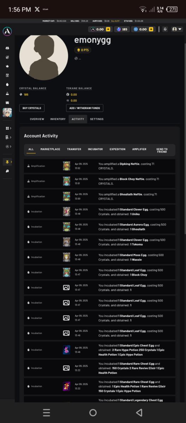Filter activity by Amplifier
The height and width of the screenshot is (423, 186).
(139, 149)
